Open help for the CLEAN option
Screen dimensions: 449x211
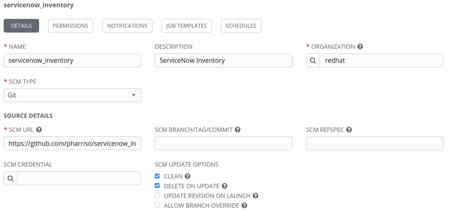click(187, 176)
